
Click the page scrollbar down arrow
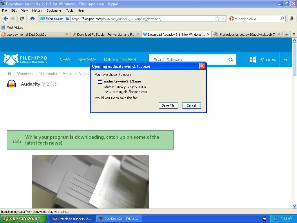tap(294, 206)
